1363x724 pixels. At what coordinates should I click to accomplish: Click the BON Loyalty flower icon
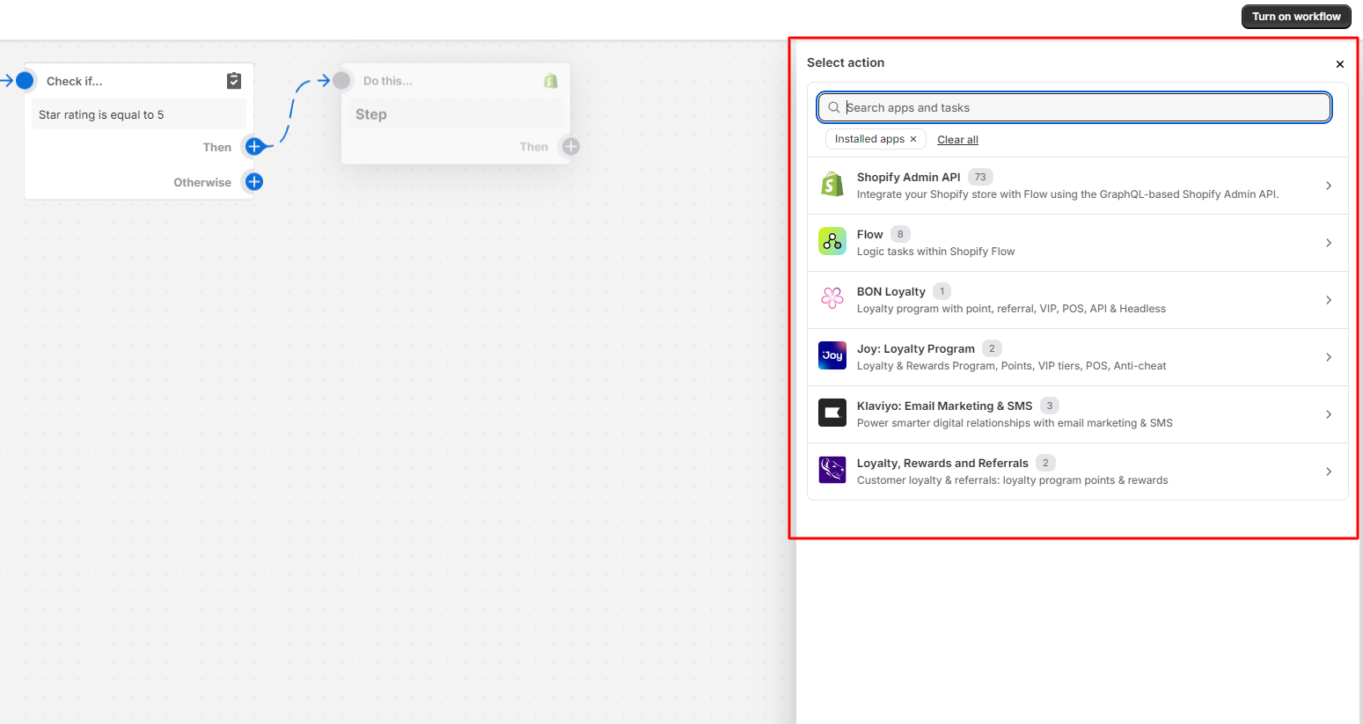point(832,298)
